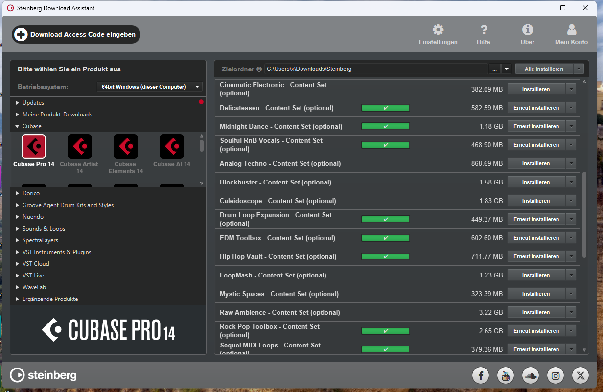
Task: Install Raw Ambience Content Set
Action: coord(536,312)
